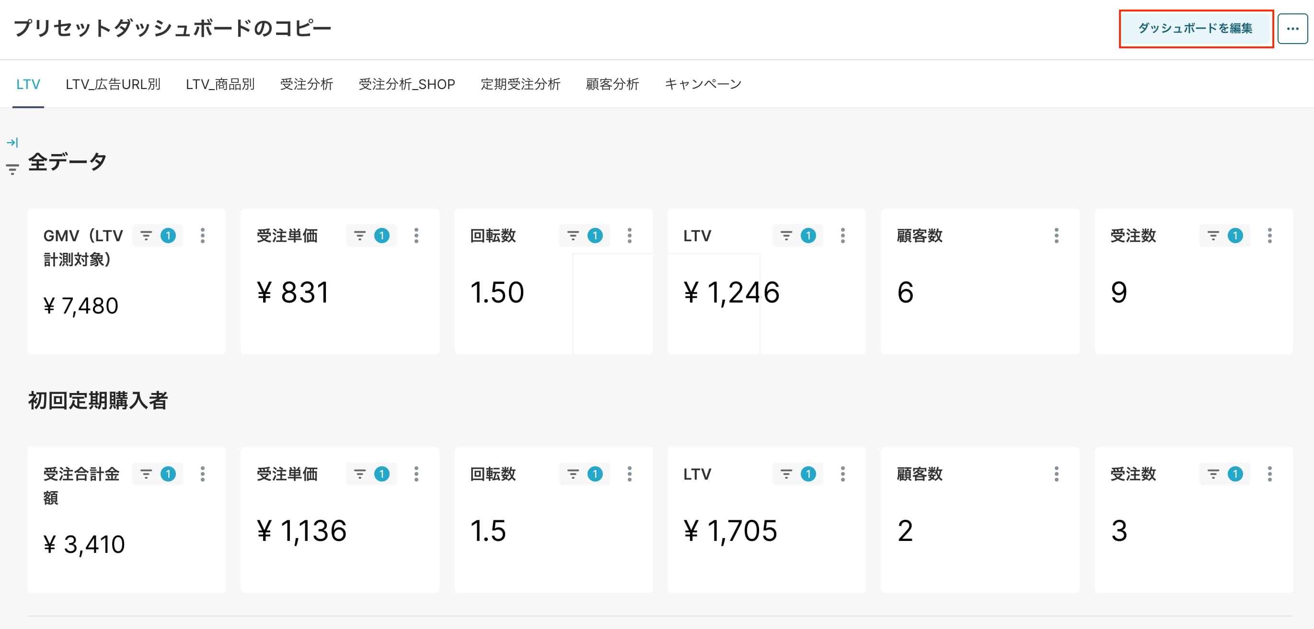Open kebab menu on 受注合計金額 card

click(203, 474)
